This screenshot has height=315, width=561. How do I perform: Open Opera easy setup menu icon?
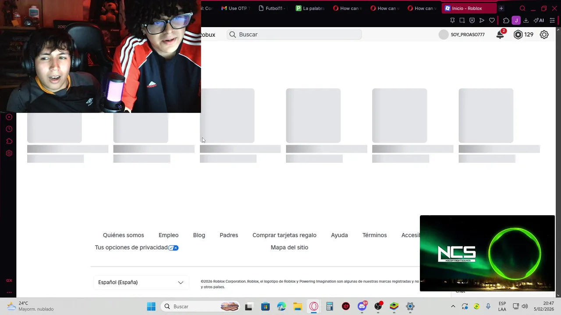[552, 21]
